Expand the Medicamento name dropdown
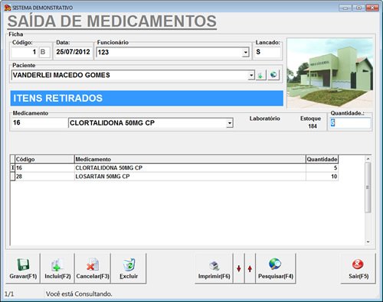 230,123
